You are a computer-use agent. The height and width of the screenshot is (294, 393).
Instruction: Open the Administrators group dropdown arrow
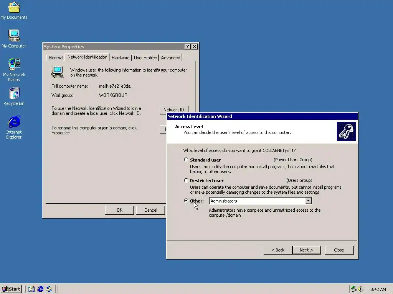click(308, 201)
